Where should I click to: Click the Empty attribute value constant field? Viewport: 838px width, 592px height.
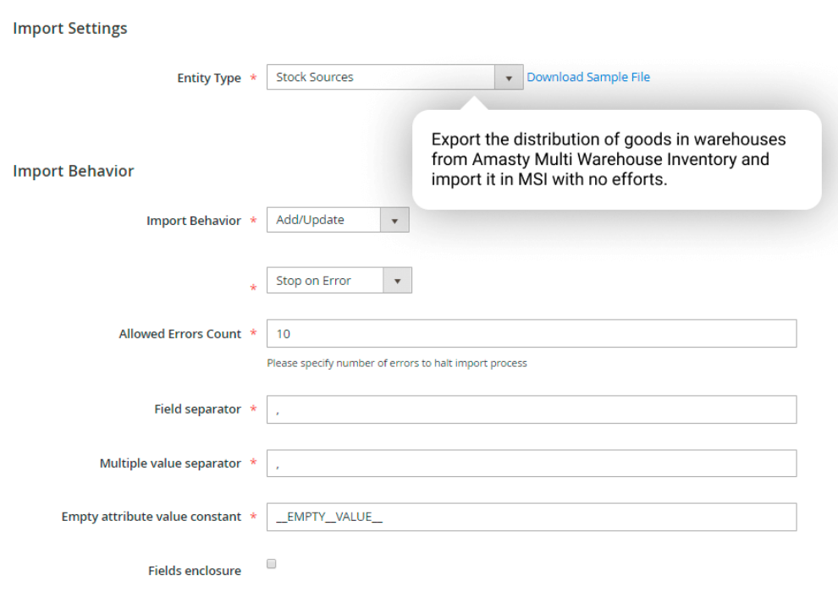pyautogui.click(x=531, y=517)
